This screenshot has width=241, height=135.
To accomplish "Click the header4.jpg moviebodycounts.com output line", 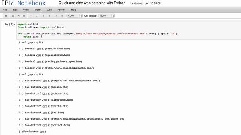I will tap(56, 68).
